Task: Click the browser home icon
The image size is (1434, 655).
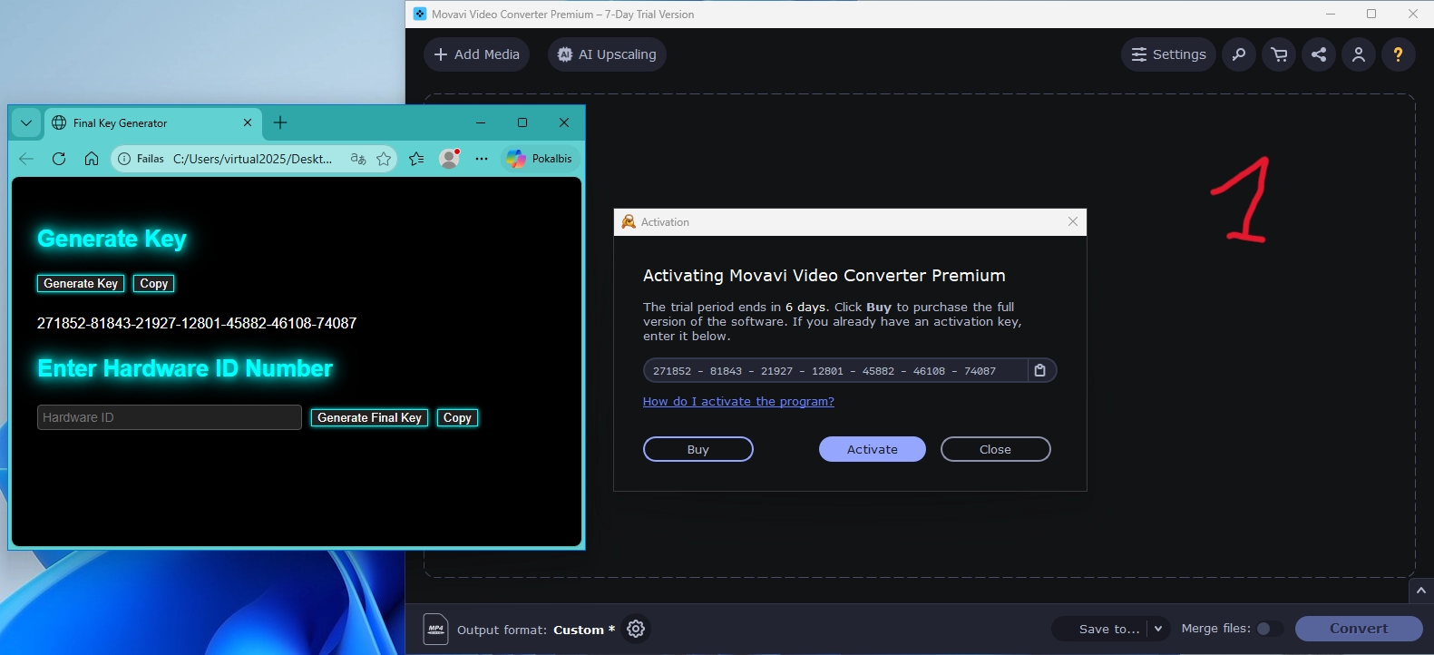Action: (x=92, y=159)
